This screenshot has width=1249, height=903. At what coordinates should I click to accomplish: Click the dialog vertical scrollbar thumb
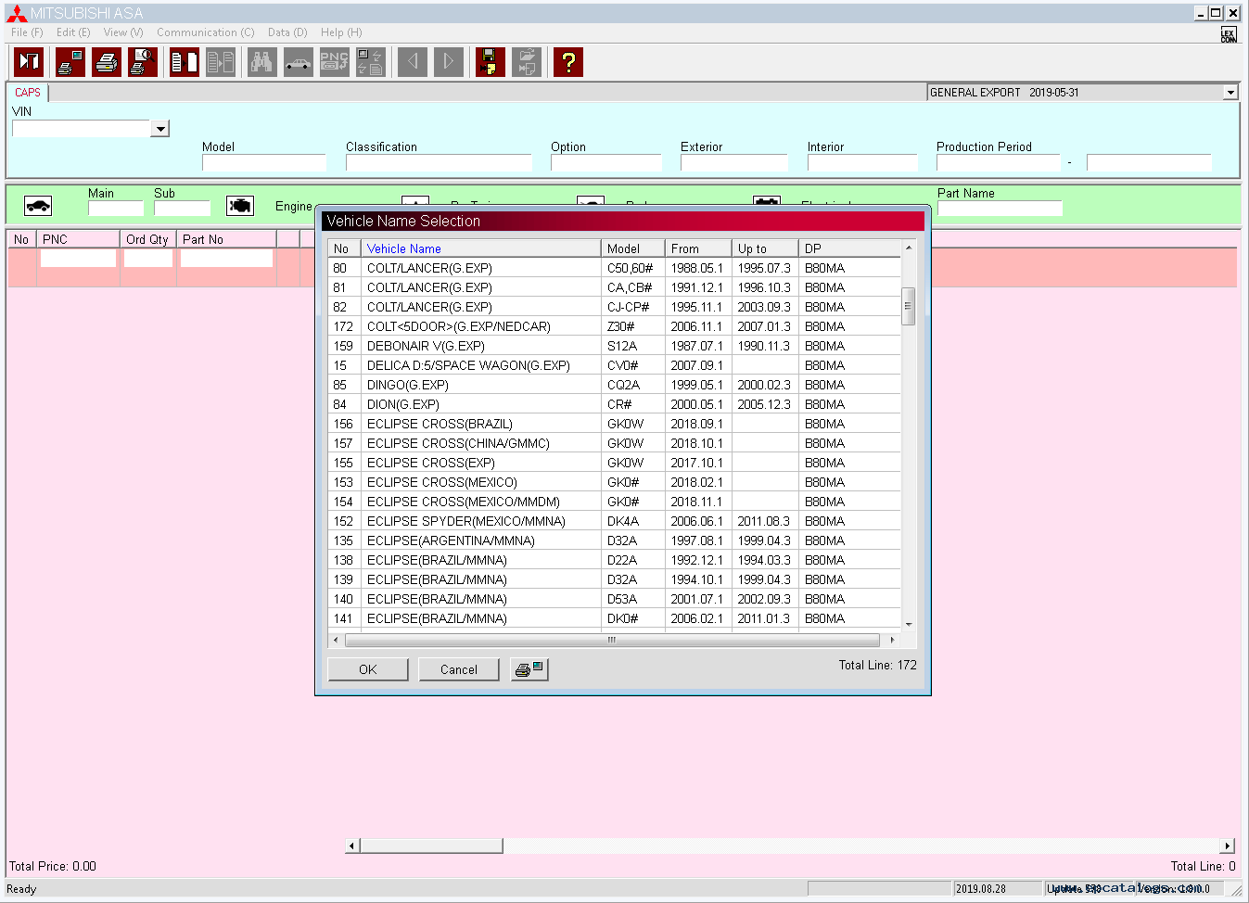(x=909, y=306)
